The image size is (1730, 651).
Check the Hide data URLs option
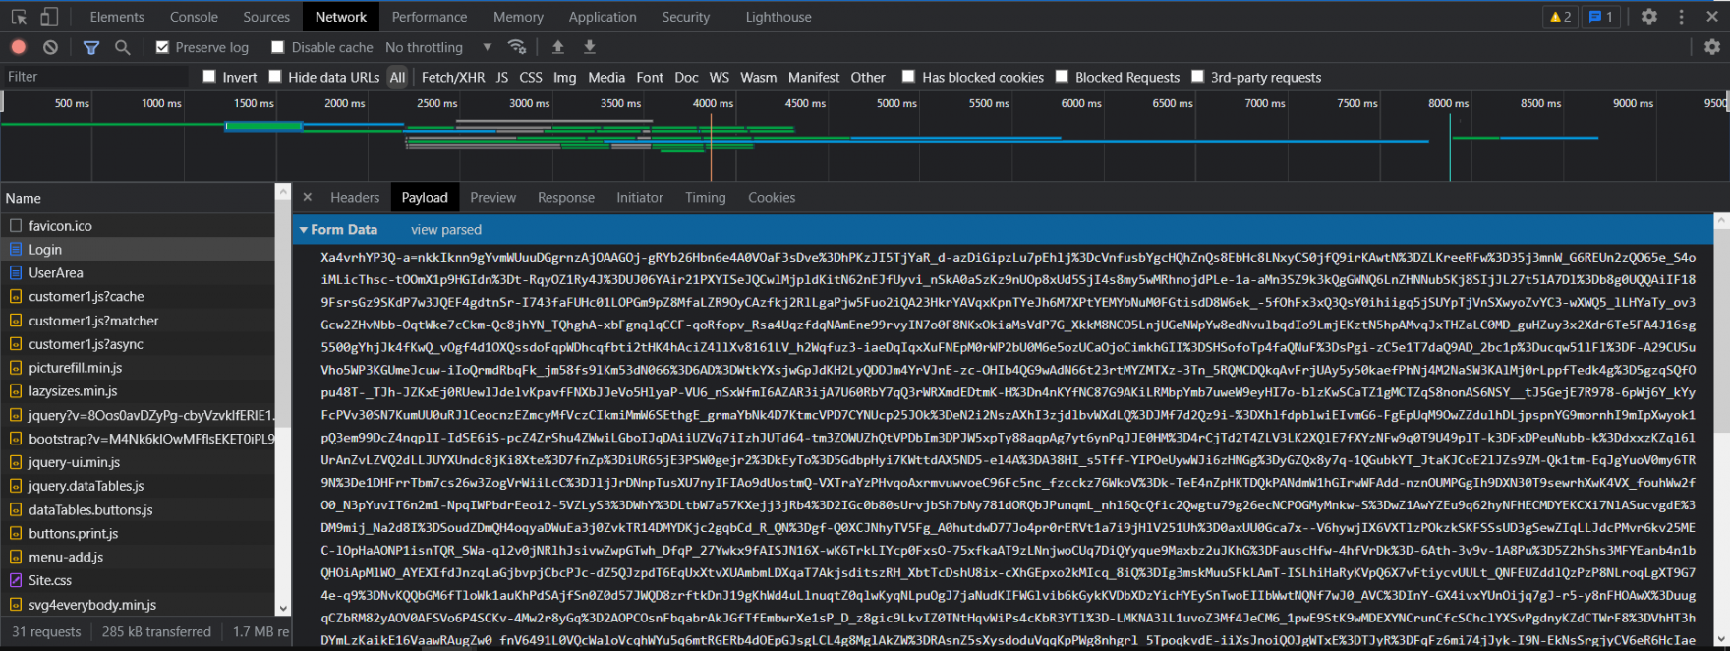[275, 77]
